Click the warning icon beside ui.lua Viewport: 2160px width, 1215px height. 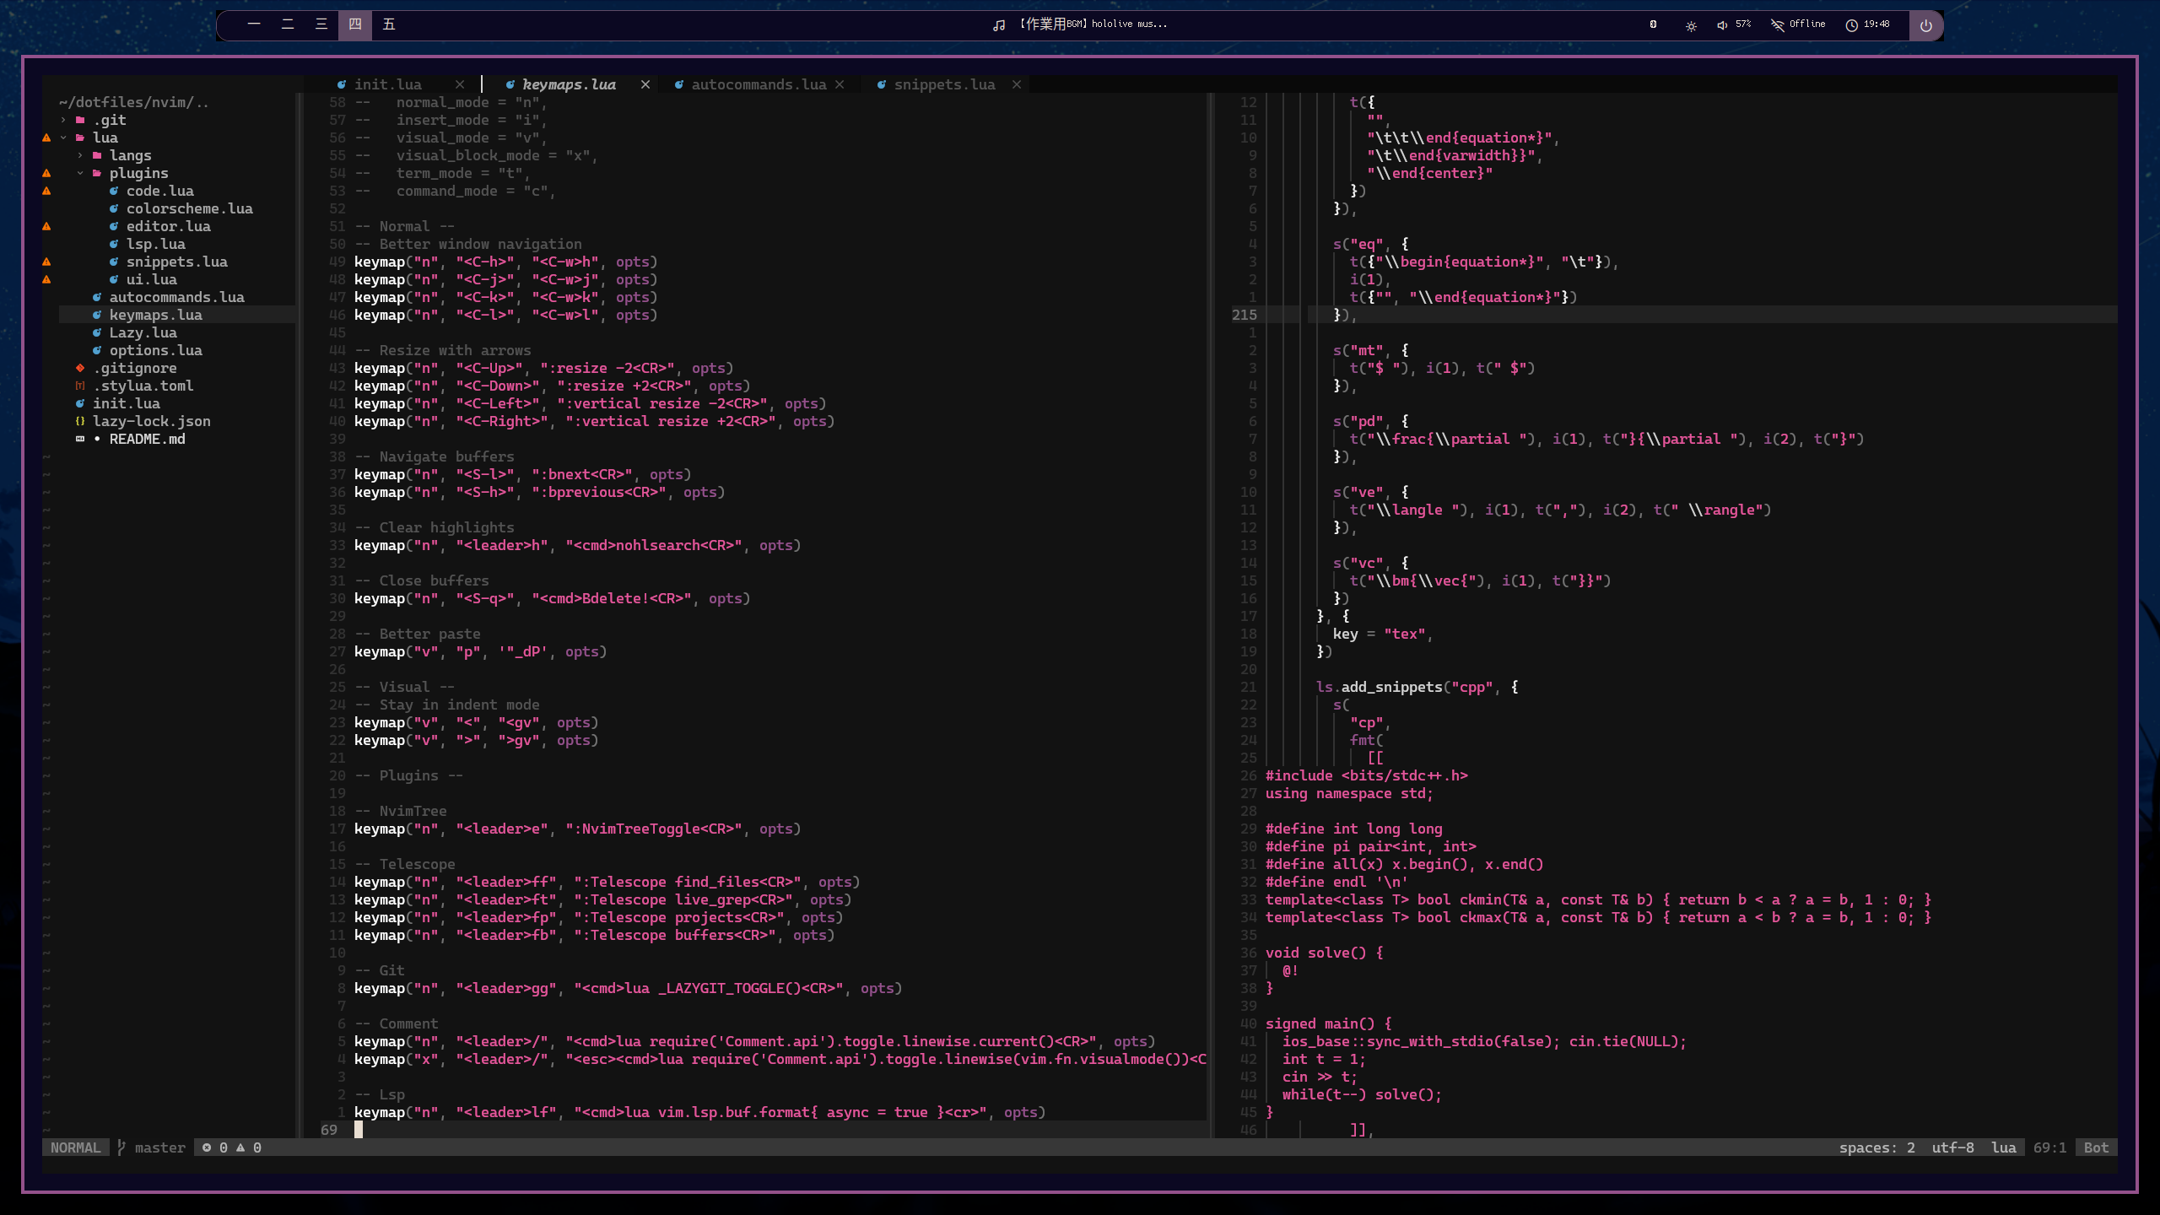tap(46, 279)
